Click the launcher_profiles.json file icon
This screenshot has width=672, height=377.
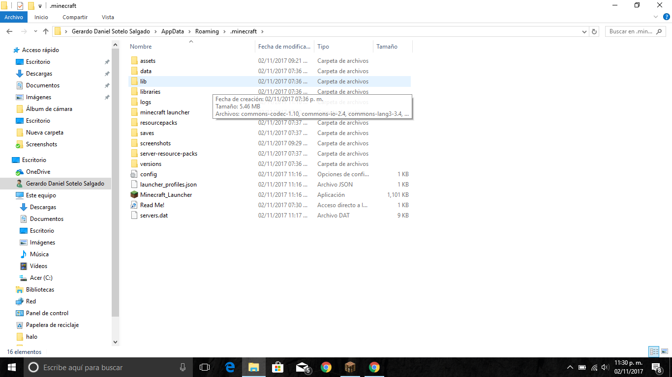134,185
